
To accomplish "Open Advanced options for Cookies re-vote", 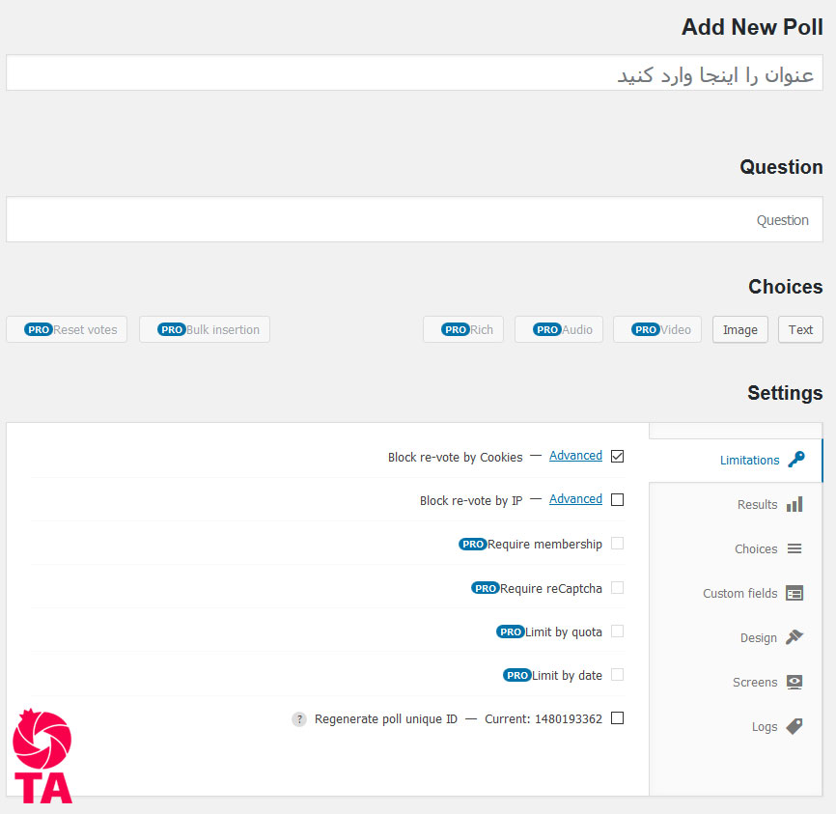I will [x=575, y=456].
